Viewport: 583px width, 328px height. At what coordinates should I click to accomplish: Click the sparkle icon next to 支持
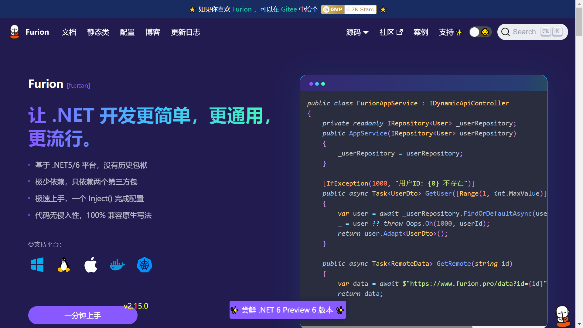click(459, 32)
